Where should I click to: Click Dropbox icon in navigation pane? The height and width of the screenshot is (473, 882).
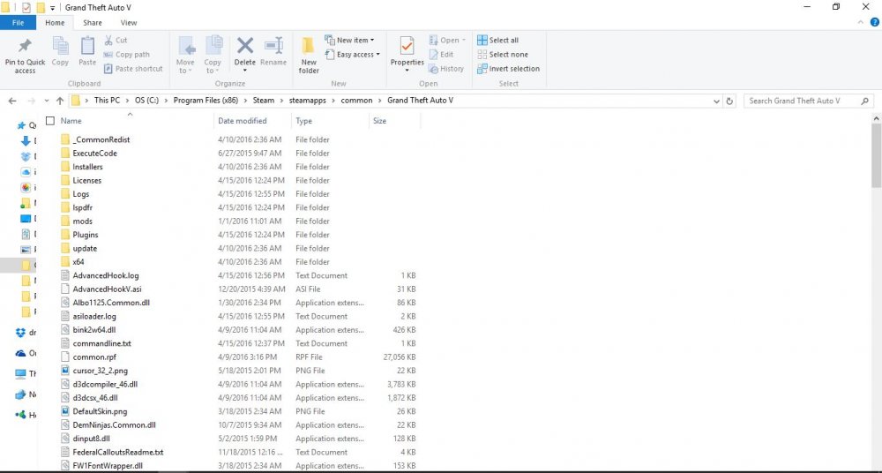tap(21, 333)
